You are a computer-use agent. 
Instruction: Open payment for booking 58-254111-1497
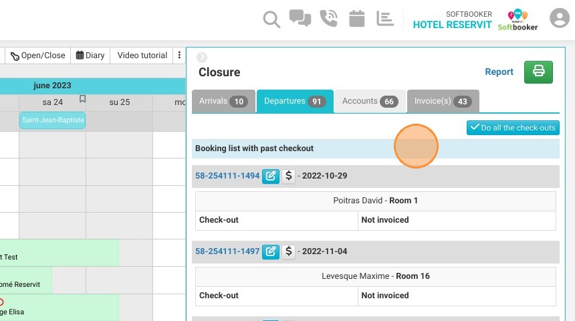tap(289, 251)
